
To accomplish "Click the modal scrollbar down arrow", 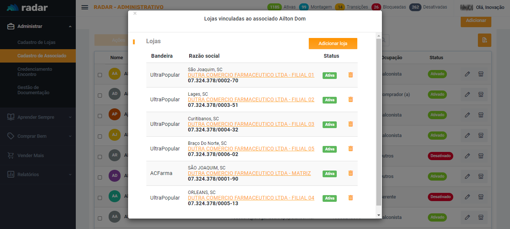I will [379, 215].
